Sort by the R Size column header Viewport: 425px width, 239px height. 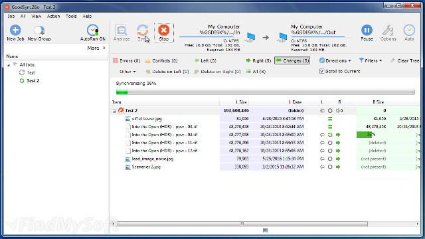click(x=378, y=102)
